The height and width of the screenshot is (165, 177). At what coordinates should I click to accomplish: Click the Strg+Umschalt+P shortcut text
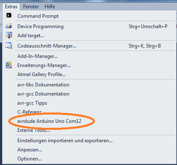[x=148, y=26]
